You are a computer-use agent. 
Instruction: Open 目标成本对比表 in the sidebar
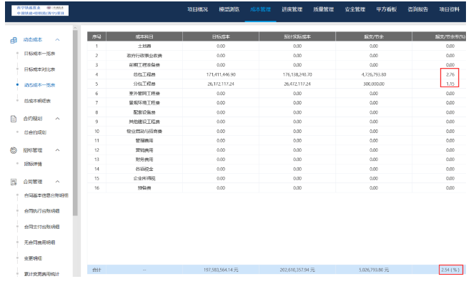point(39,69)
